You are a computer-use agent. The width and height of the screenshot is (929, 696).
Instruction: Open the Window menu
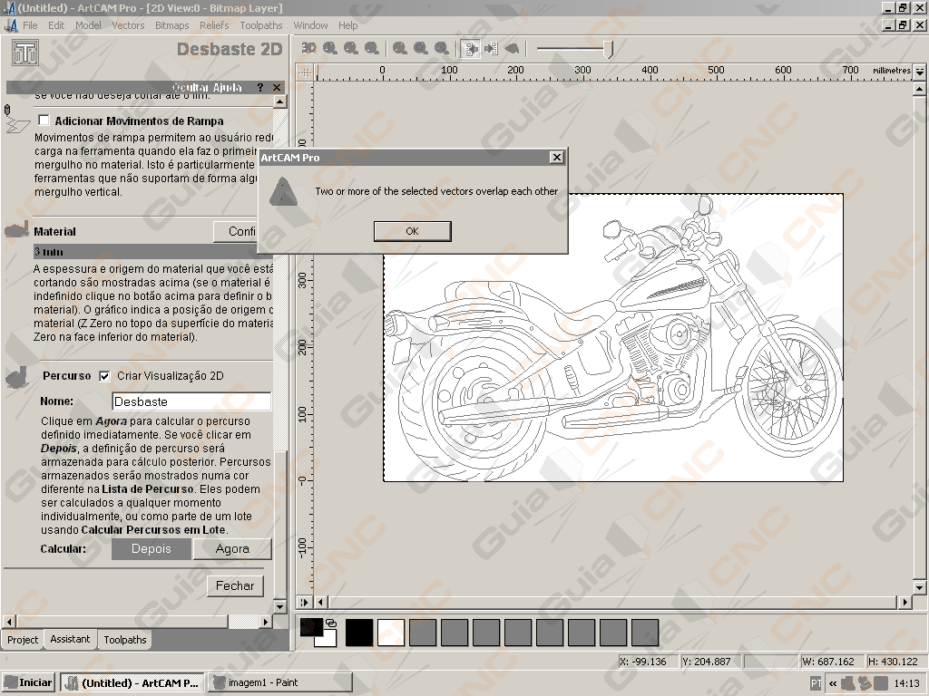[x=310, y=25]
